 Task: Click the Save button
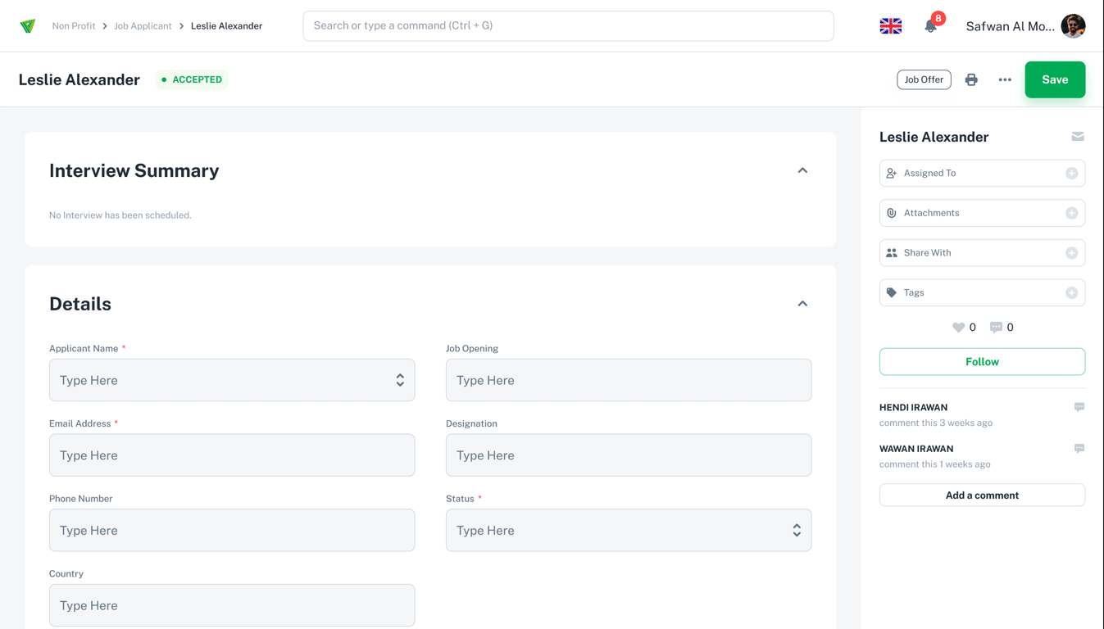tap(1055, 79)
